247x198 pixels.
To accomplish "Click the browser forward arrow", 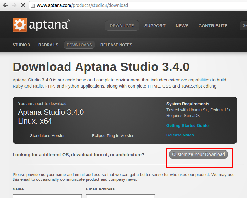I will (14, 5).
